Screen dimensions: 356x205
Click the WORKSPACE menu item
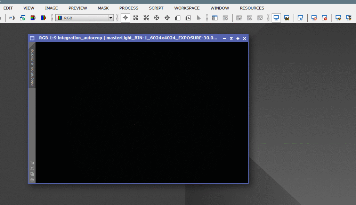[187, 8]
